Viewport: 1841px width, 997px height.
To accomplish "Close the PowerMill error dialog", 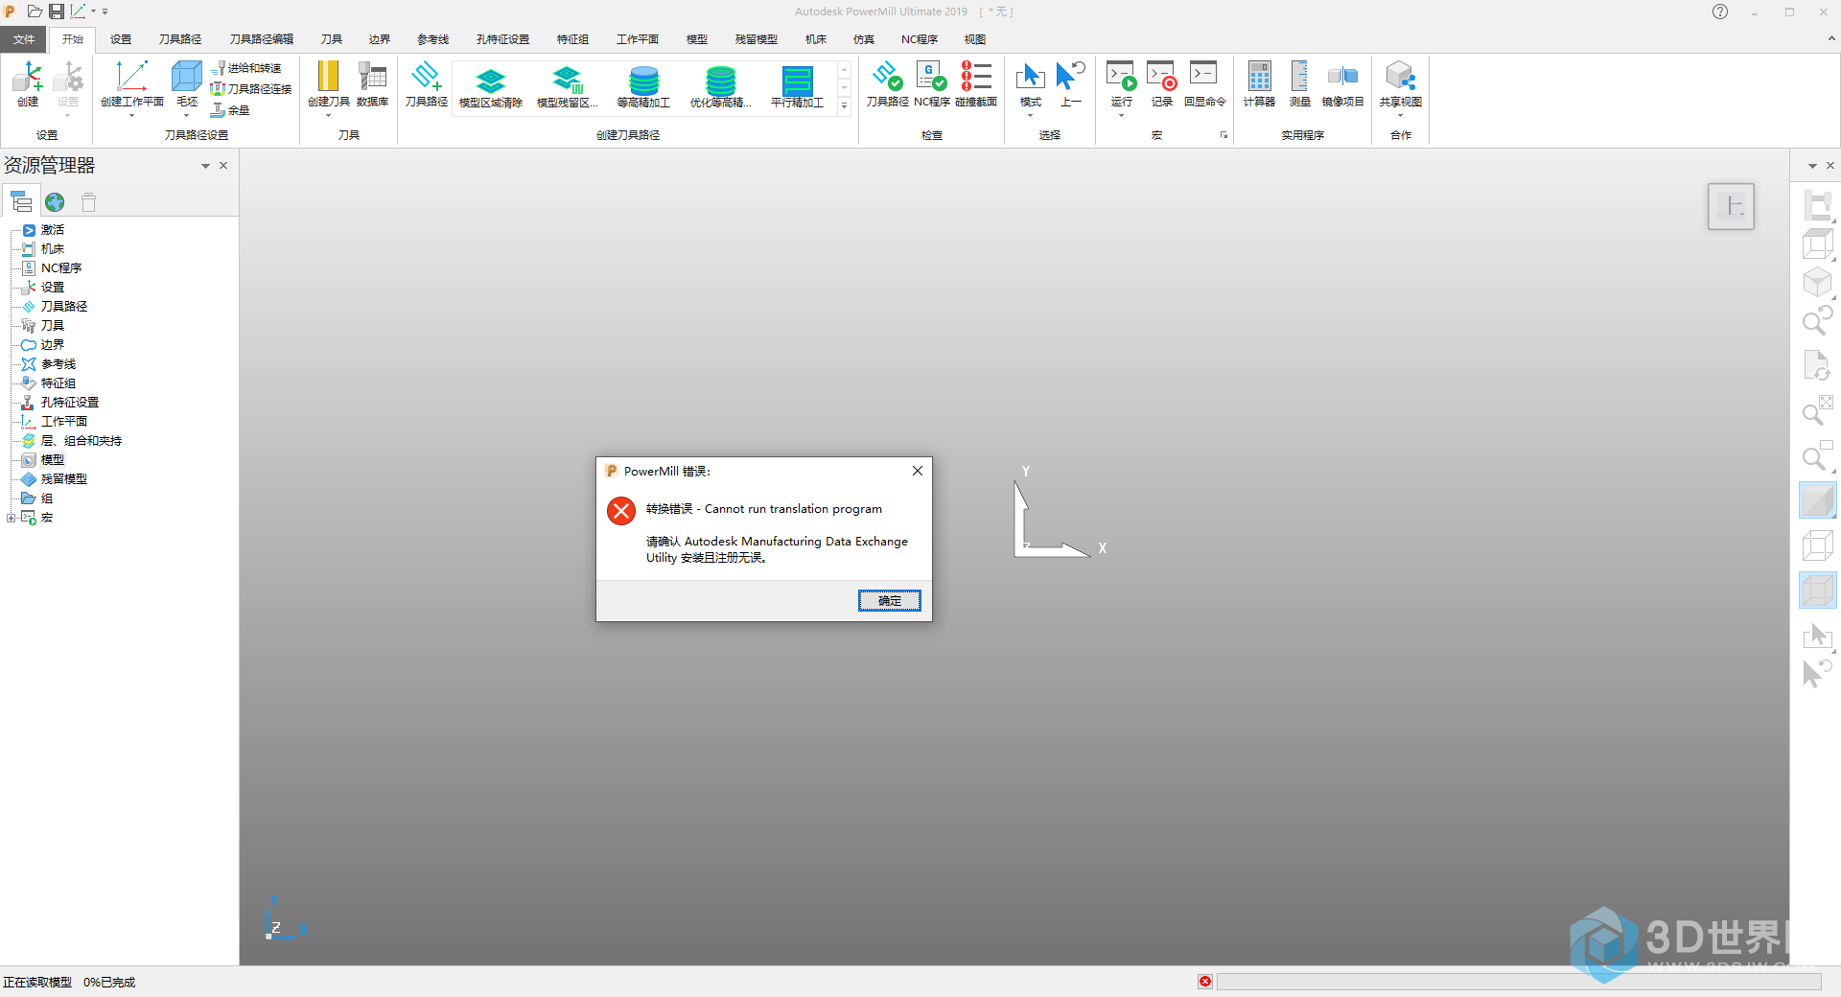I will click(918, 471).
